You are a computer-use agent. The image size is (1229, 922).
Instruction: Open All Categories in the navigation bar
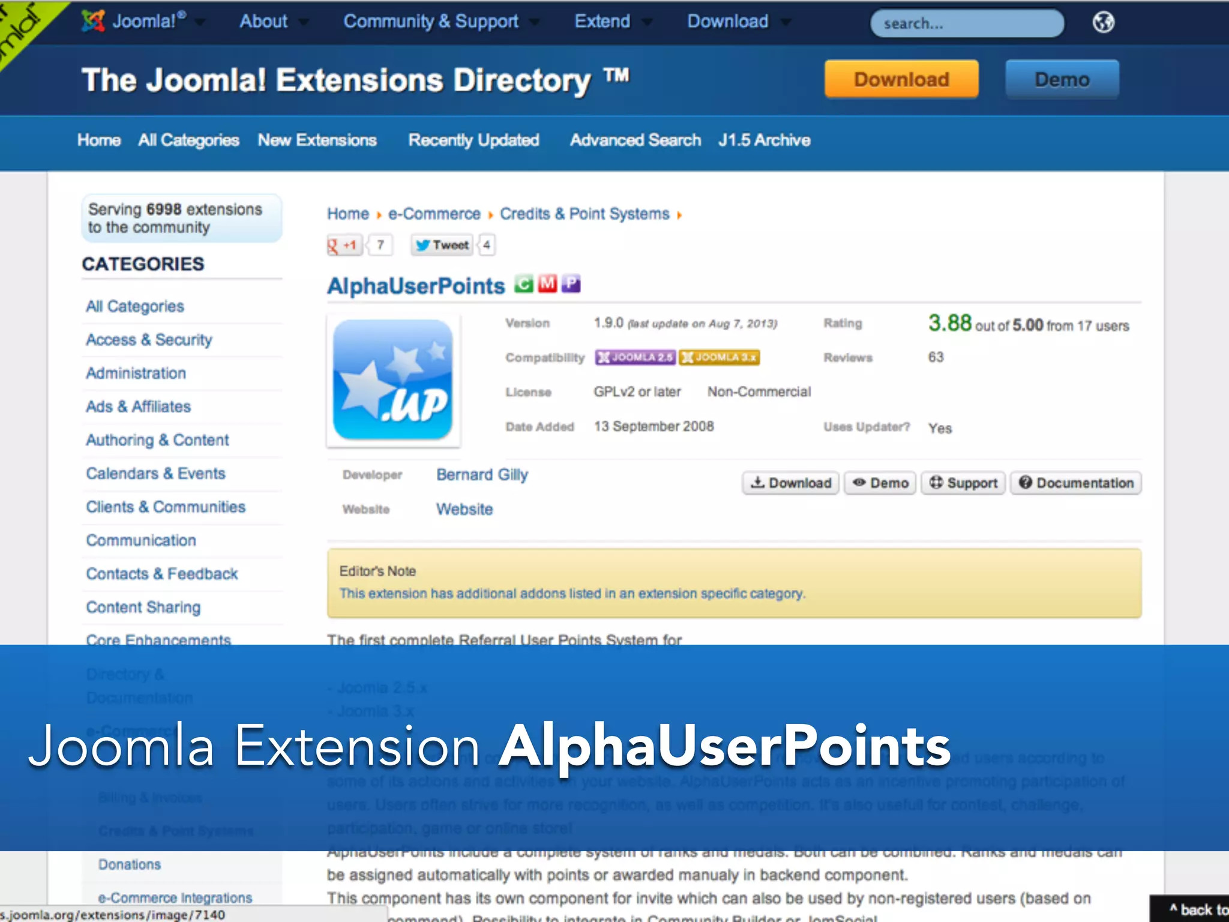point(188,140)
